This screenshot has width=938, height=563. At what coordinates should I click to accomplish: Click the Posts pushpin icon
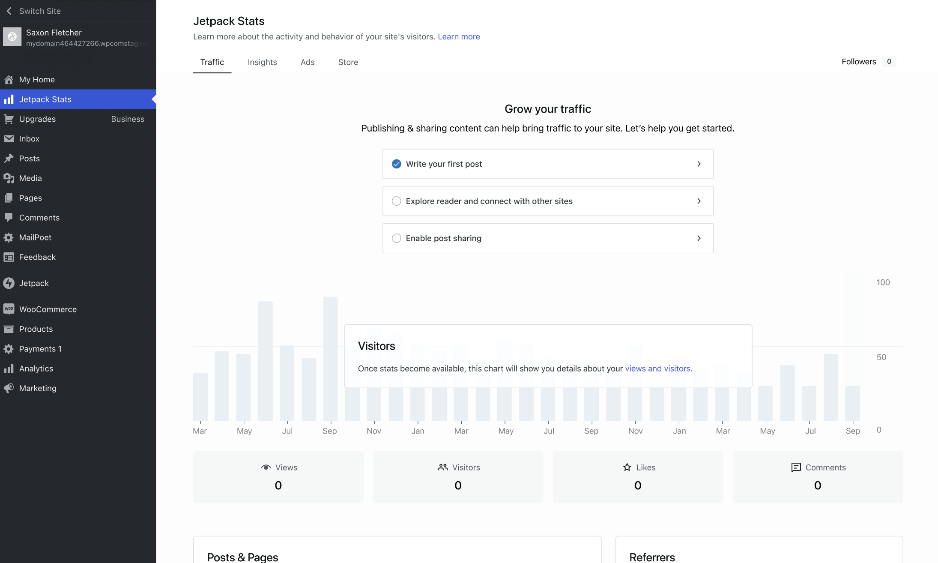[x=9, y=159]
